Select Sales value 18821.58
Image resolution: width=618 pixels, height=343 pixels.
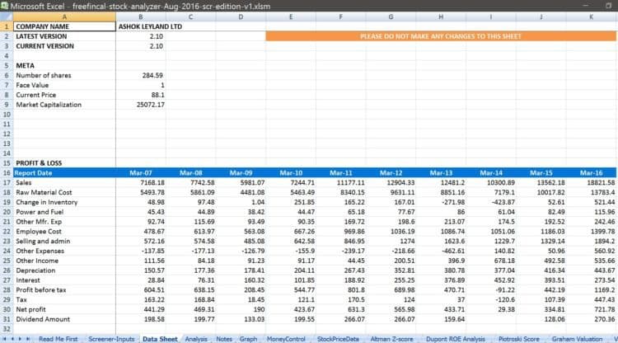[591, 182]
